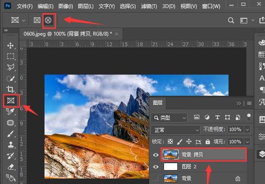
Task: Open the 文件(F) menu
Action: point(25,6)
